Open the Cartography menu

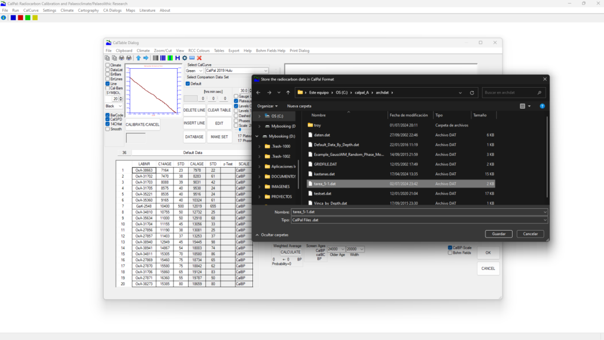click(x=89, y=11)
